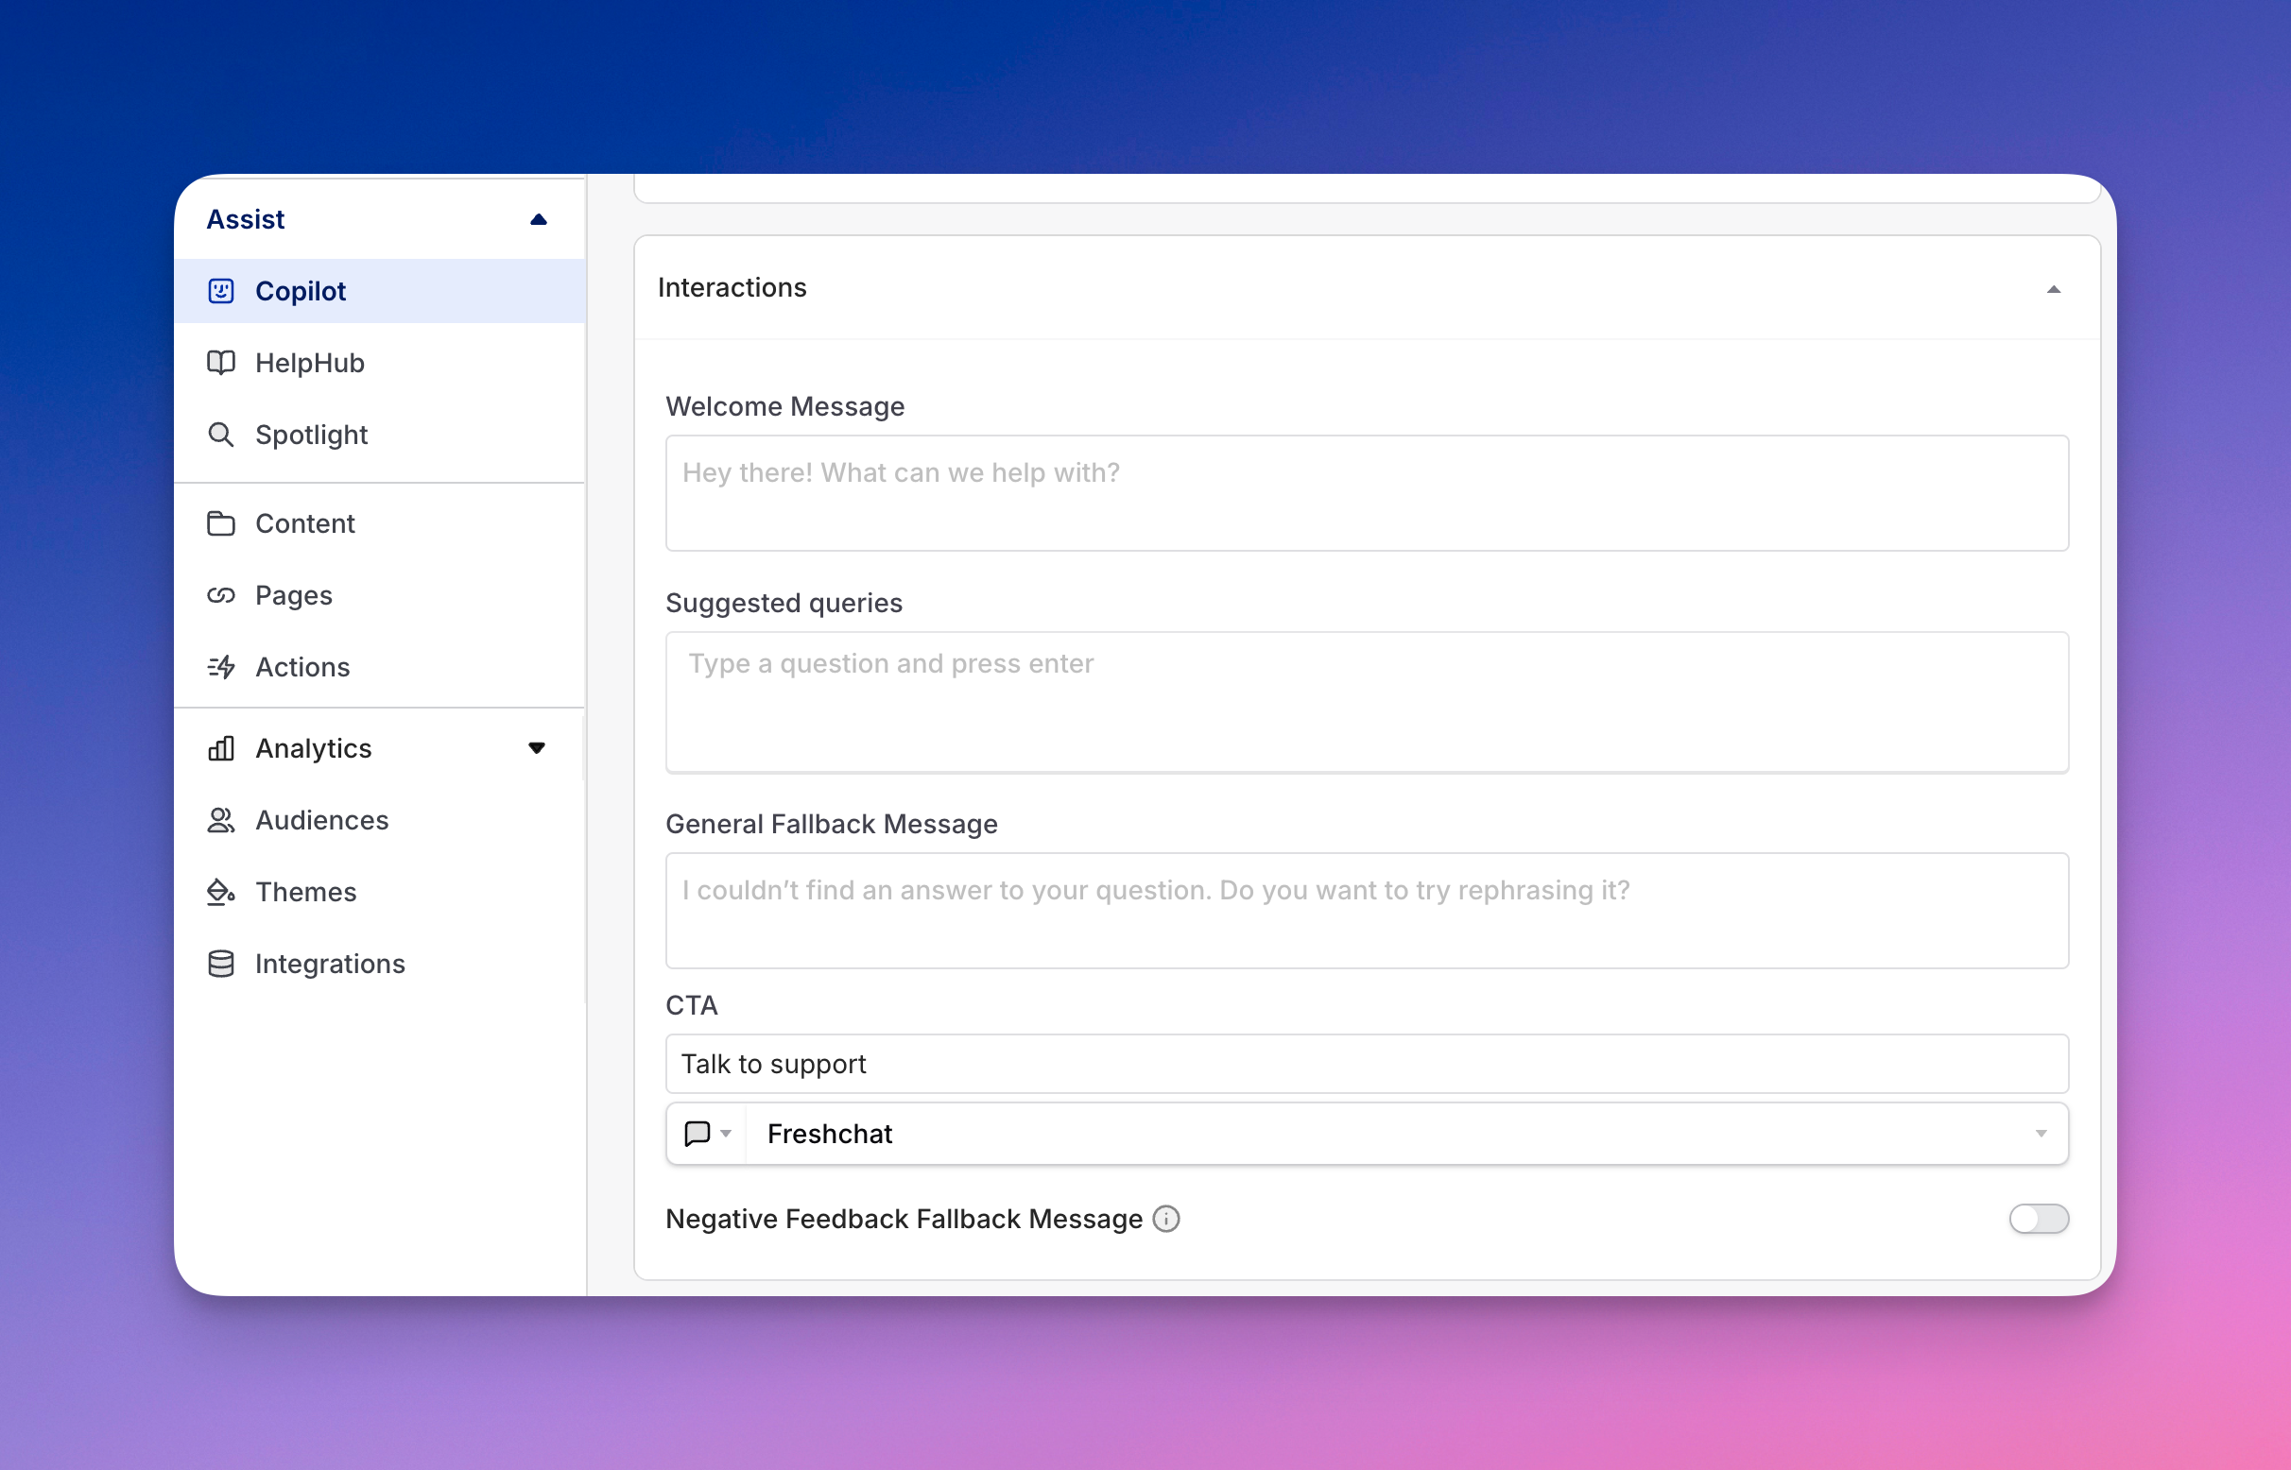This screenshot has height=1470, width=2291.
Task: Open the Copilot menu item
Action: 301,292
